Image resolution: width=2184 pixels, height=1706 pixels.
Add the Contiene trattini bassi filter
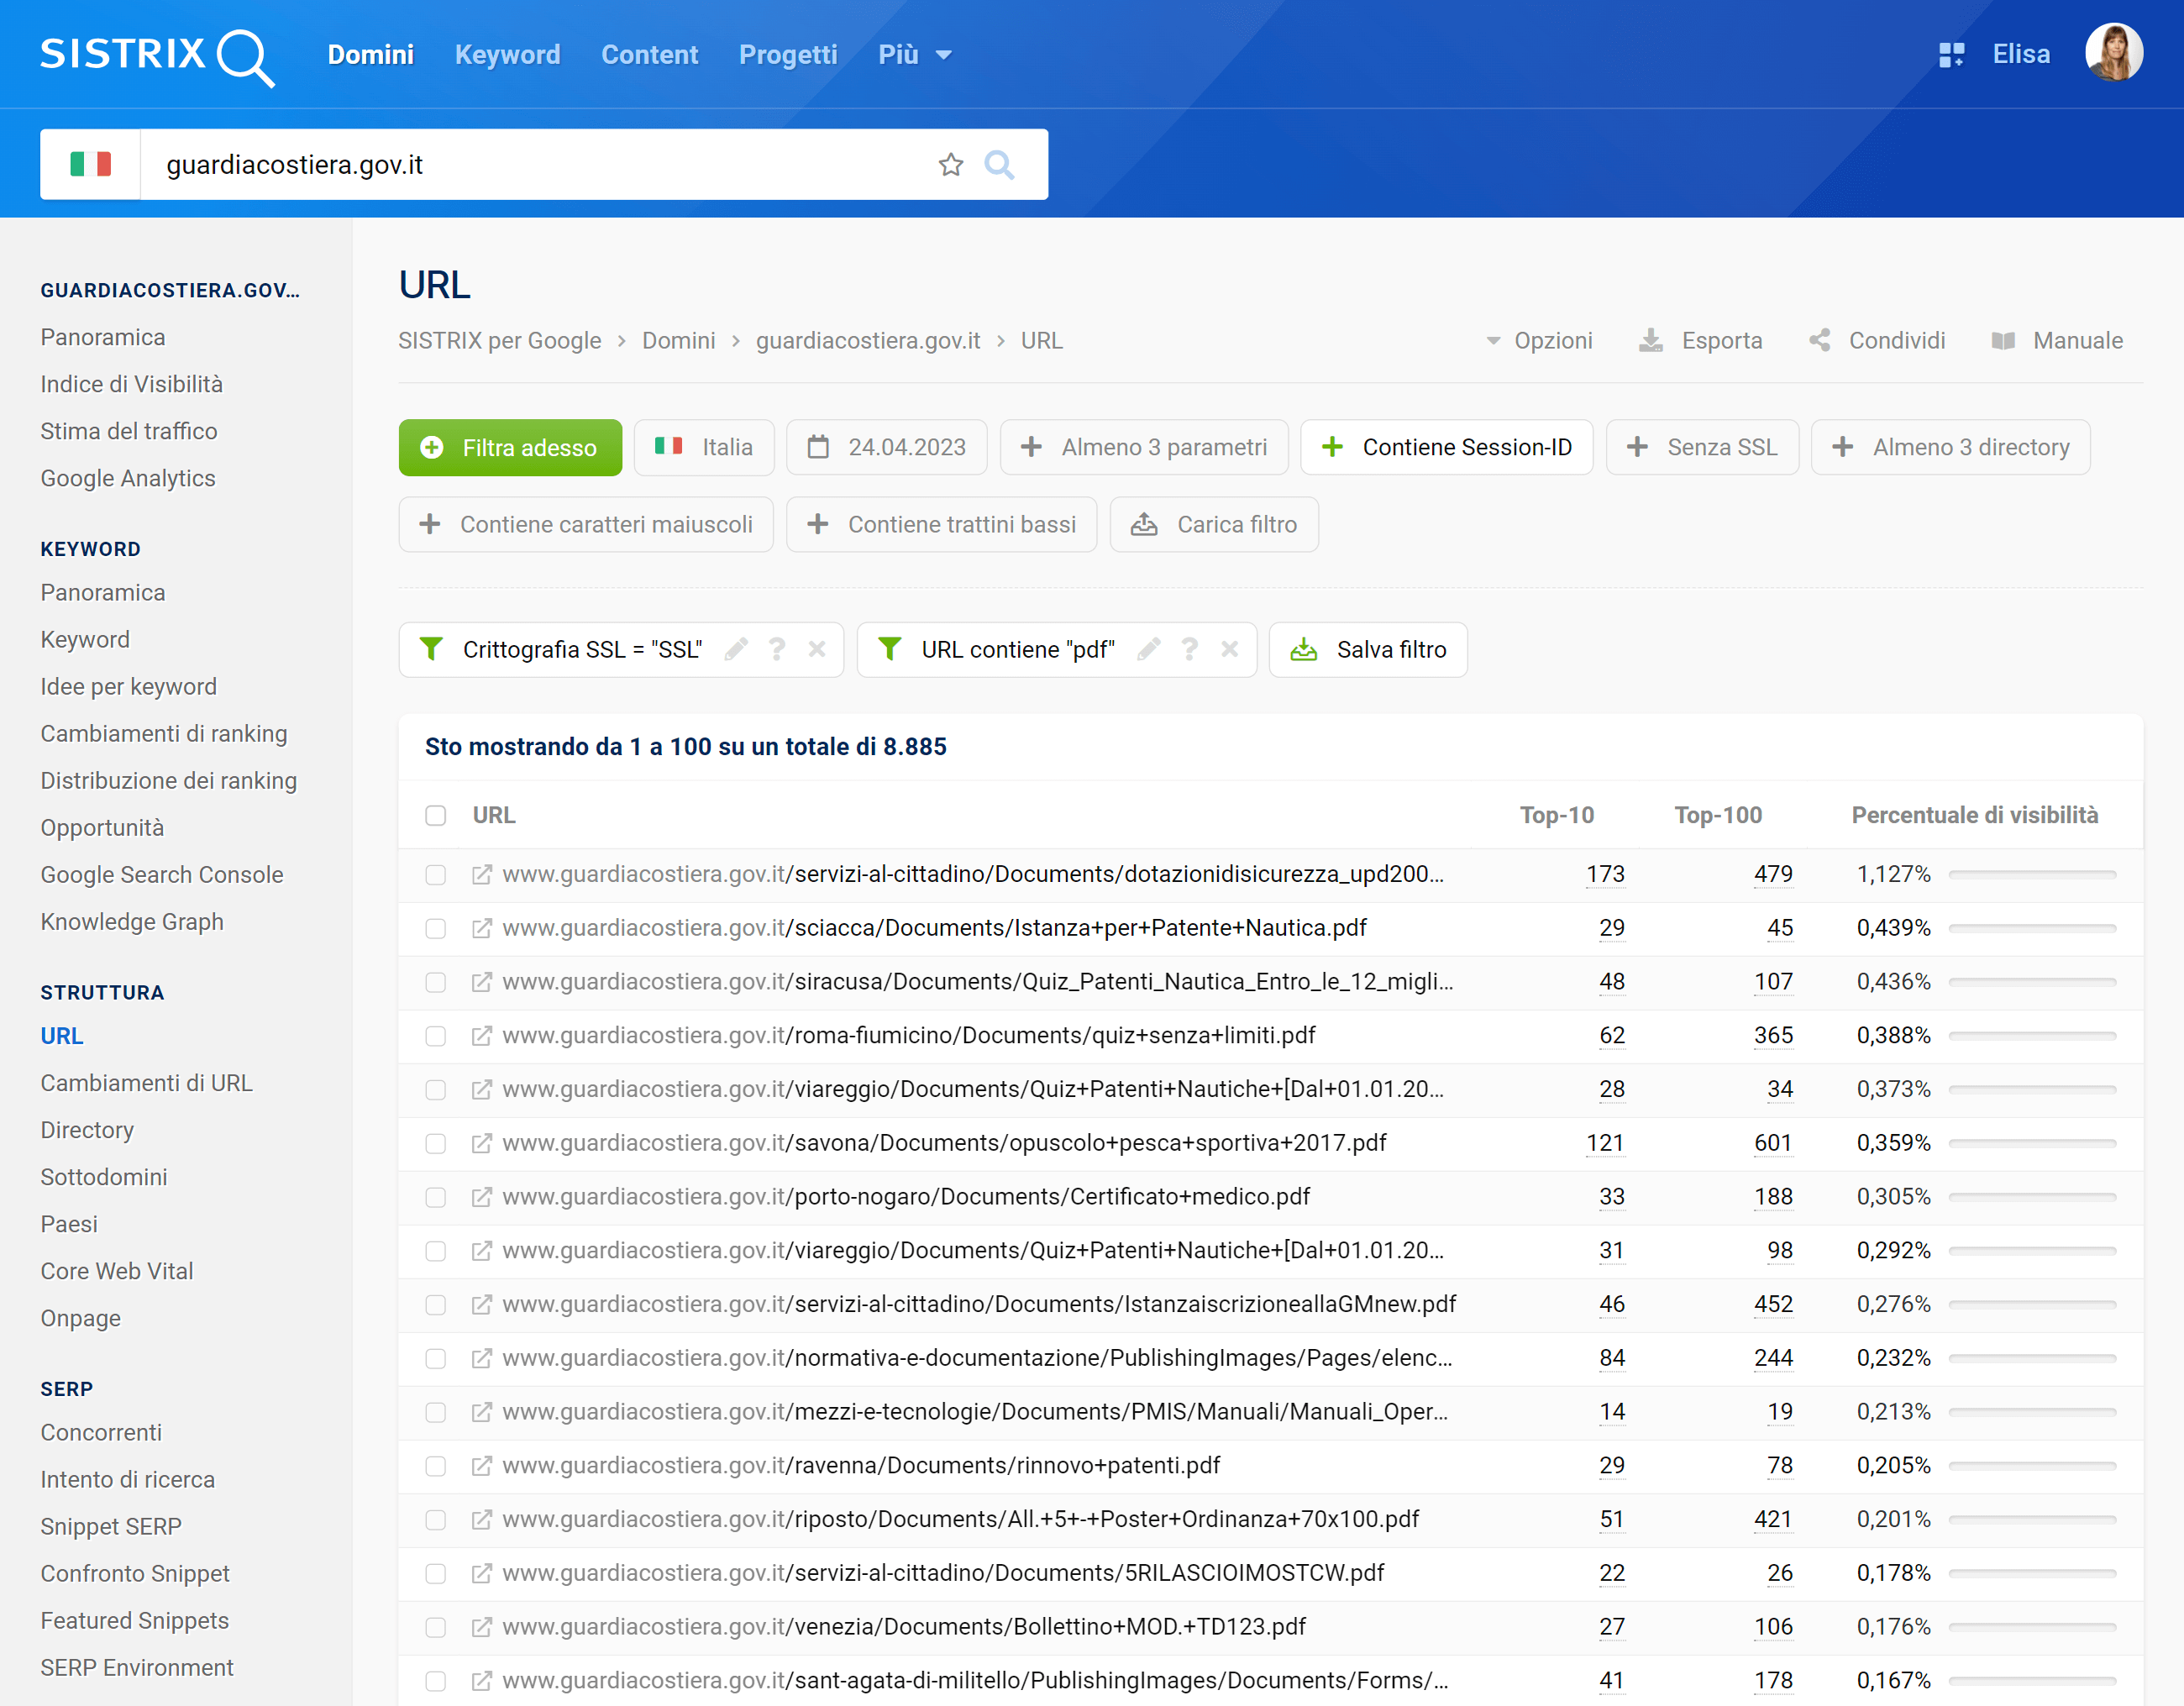coord(942,524)
